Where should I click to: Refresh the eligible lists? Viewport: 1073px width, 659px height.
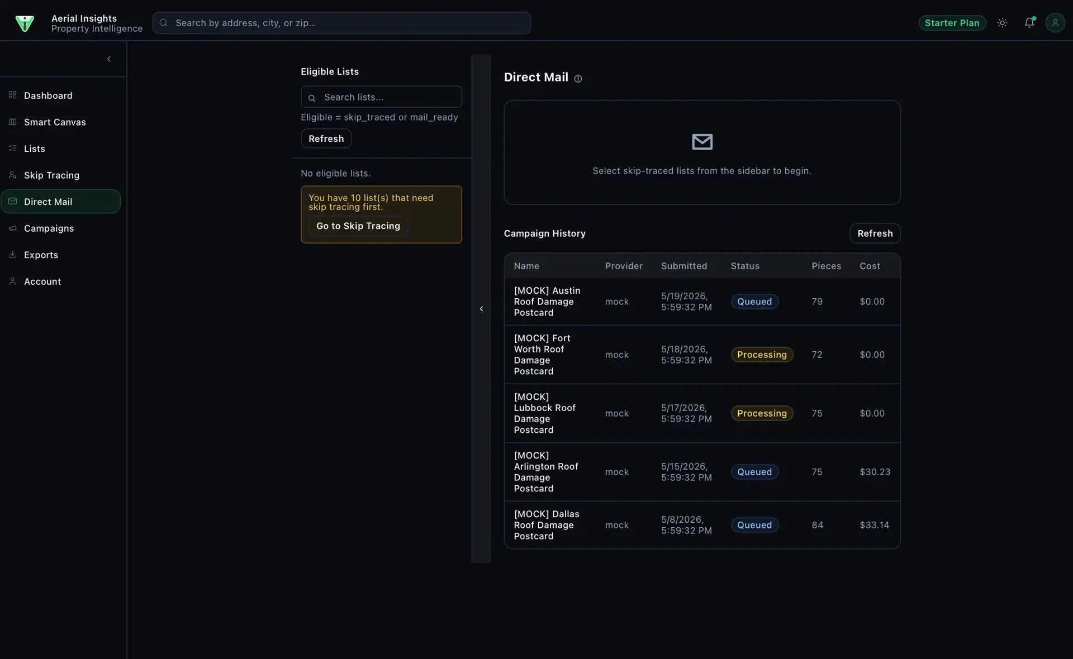(326, 139)
